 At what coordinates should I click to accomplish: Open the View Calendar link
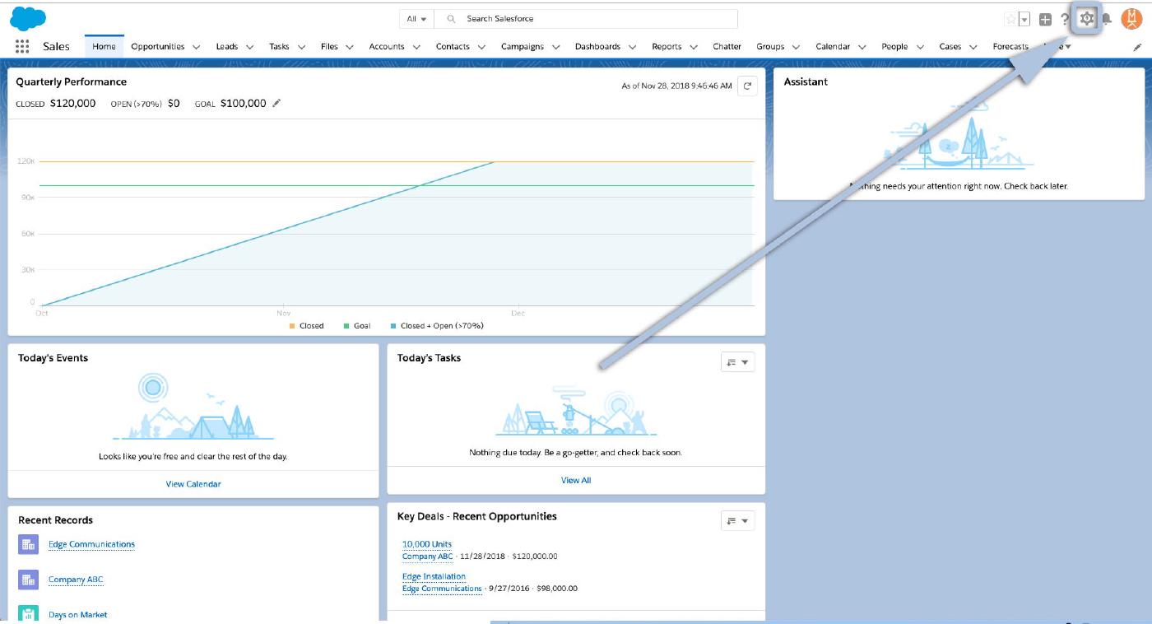193,484
